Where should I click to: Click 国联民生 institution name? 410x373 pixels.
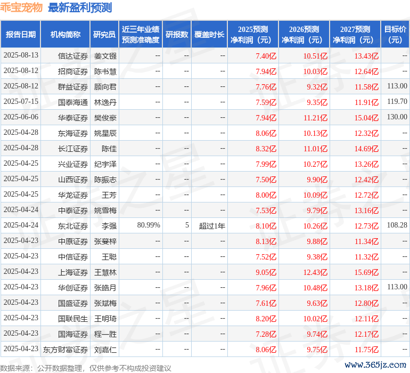coord(73,319)
